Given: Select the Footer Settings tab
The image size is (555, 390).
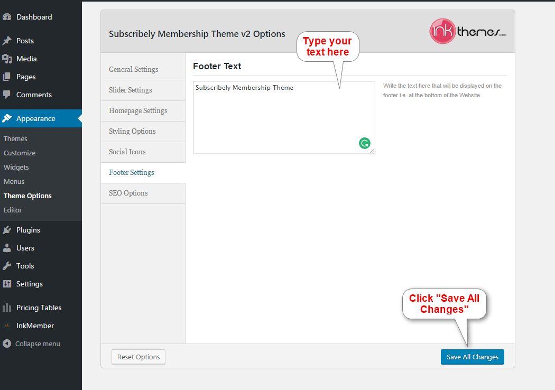Looking at the screenshot, I should 143,173.
